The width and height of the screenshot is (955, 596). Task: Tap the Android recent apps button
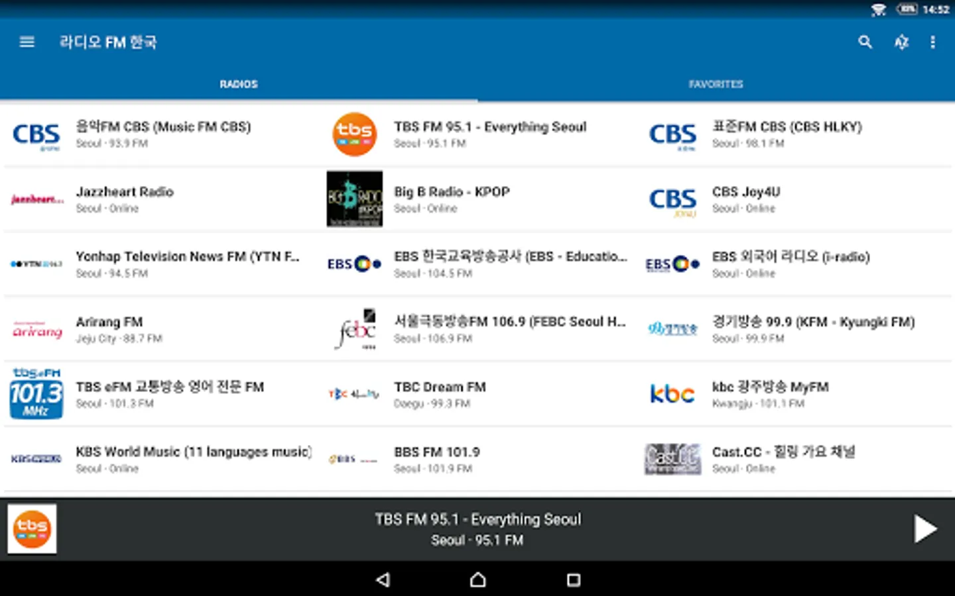(574, 580)
